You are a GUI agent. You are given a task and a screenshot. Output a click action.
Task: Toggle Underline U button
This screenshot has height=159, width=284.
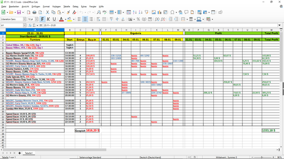pos(54,19)
